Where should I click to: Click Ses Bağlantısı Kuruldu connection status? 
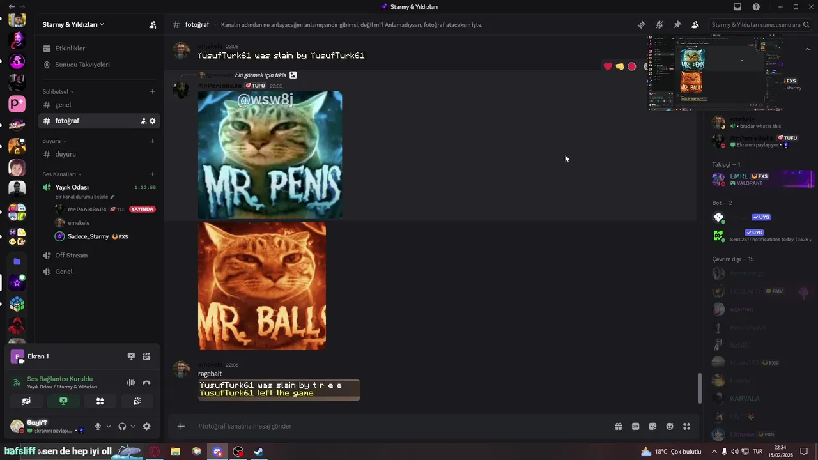tap(60, 379)
